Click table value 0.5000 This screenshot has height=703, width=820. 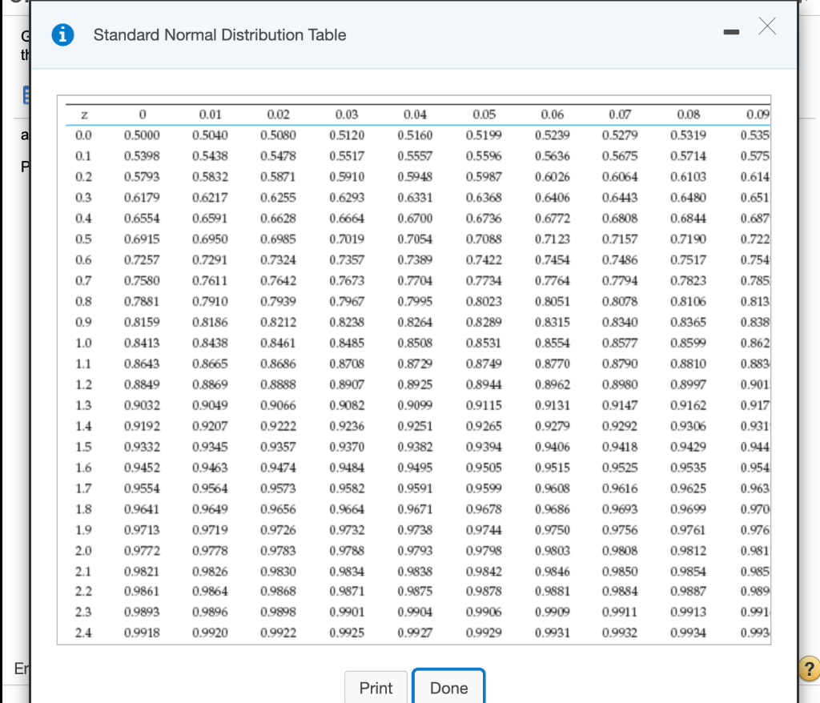[142, 135]
